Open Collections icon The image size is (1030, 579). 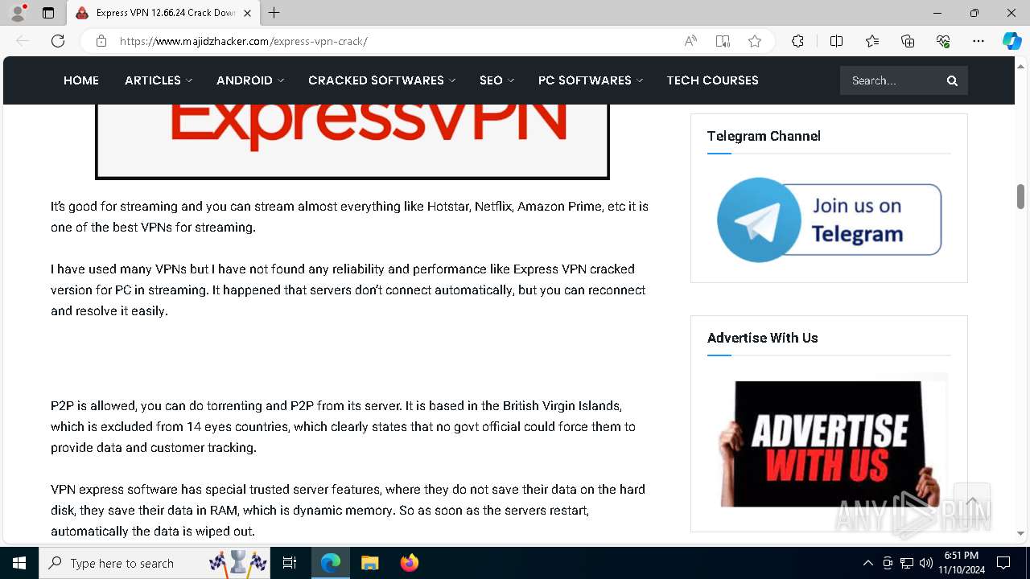click(908, 41)
